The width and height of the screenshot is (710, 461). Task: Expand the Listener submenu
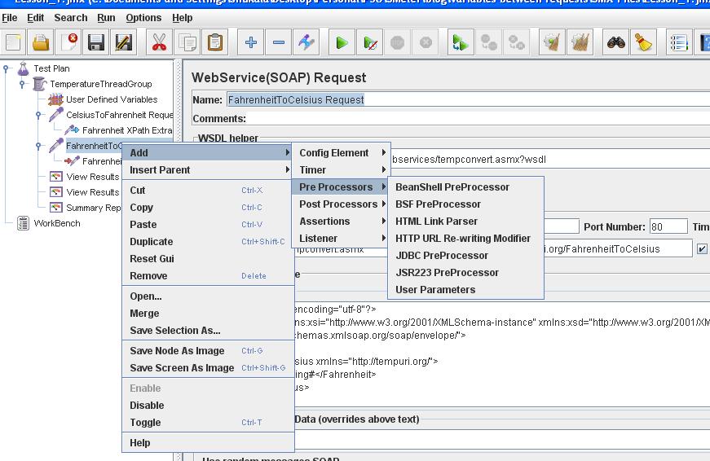tap(342, 239)
